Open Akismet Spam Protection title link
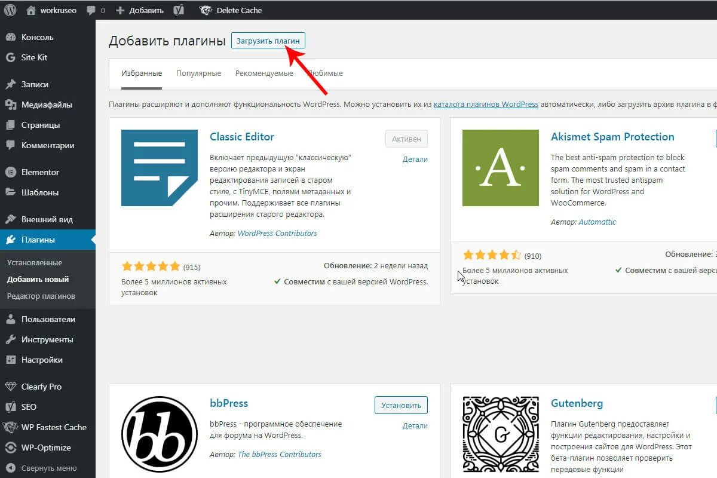 612,137
